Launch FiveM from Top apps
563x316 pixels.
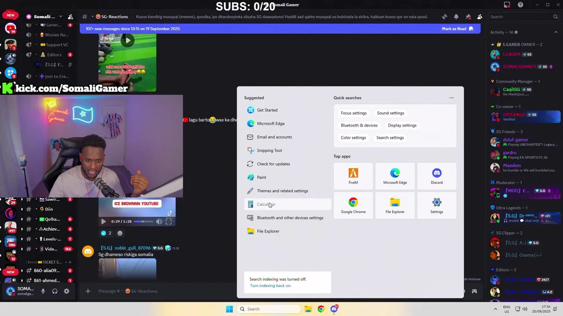click(353, 176)
